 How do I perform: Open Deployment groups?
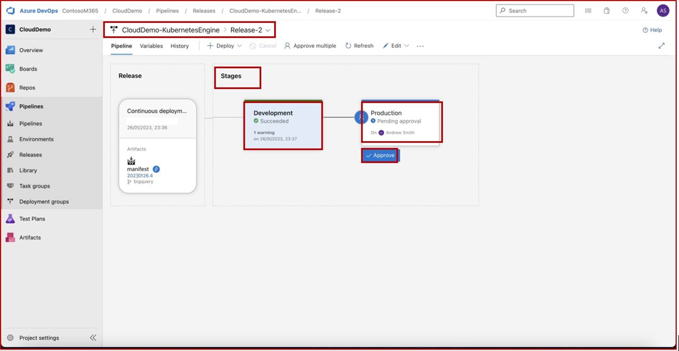[x=44, y=201]
